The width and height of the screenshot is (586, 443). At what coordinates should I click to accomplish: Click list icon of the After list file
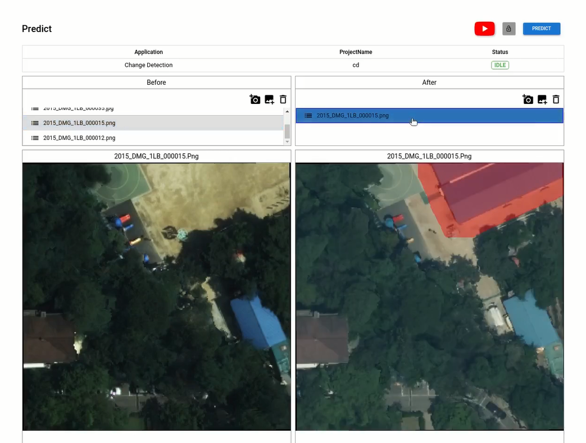coord(308,116)
